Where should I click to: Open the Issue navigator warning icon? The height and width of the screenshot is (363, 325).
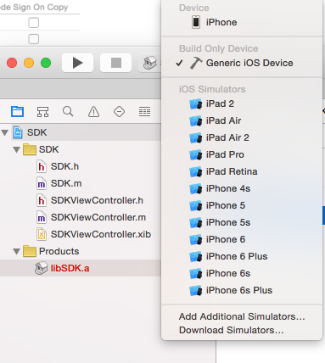tap(93, 112)
